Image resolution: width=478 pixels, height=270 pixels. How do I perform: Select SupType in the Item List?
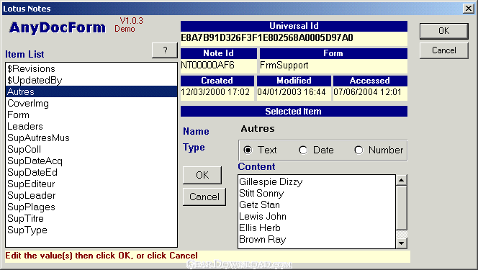[x=91, y=230]
